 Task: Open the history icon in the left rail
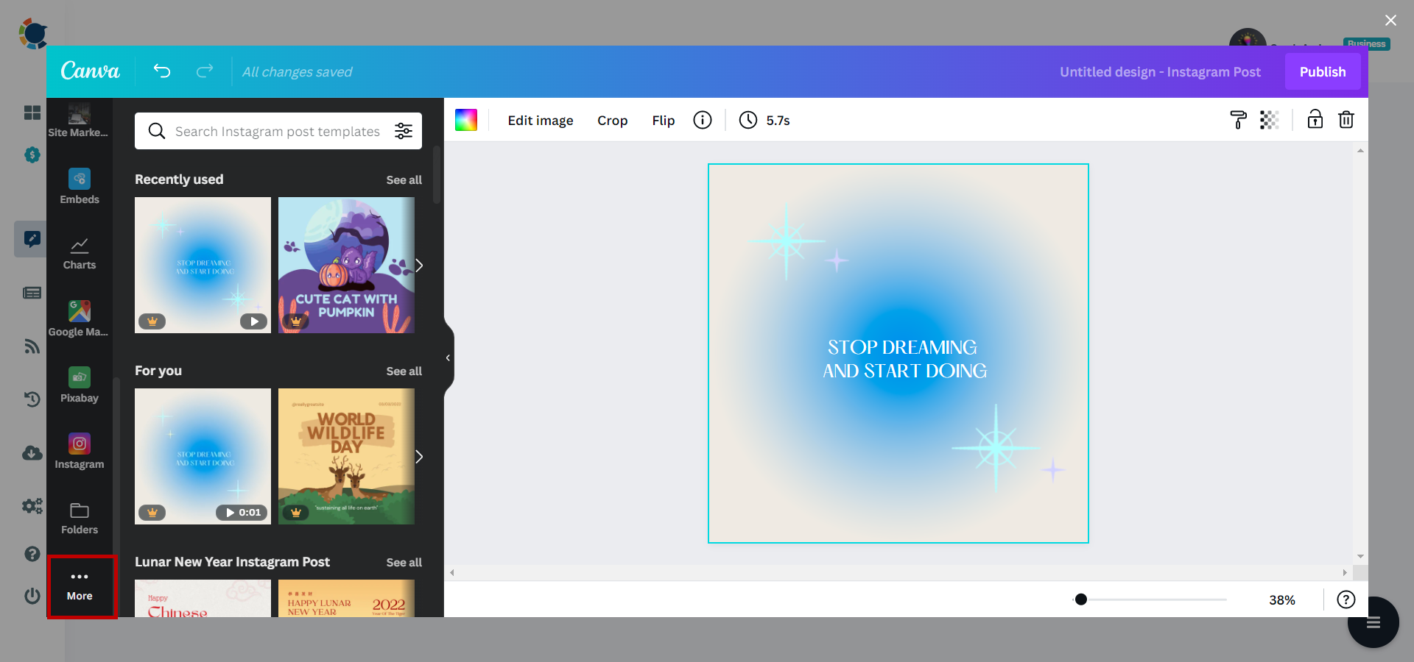(32, 399)
